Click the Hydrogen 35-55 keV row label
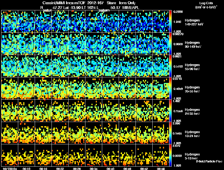224x170 pixels. pyautogui.click(x=192, y=89)
